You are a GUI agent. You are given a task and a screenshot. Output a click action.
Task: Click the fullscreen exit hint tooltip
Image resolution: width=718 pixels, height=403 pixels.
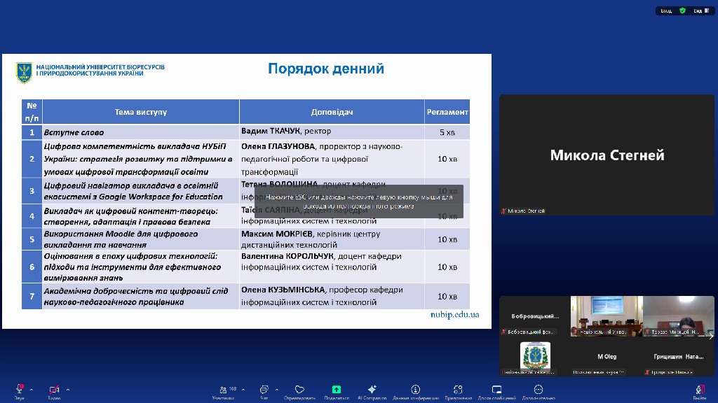(x=359, y=201)
